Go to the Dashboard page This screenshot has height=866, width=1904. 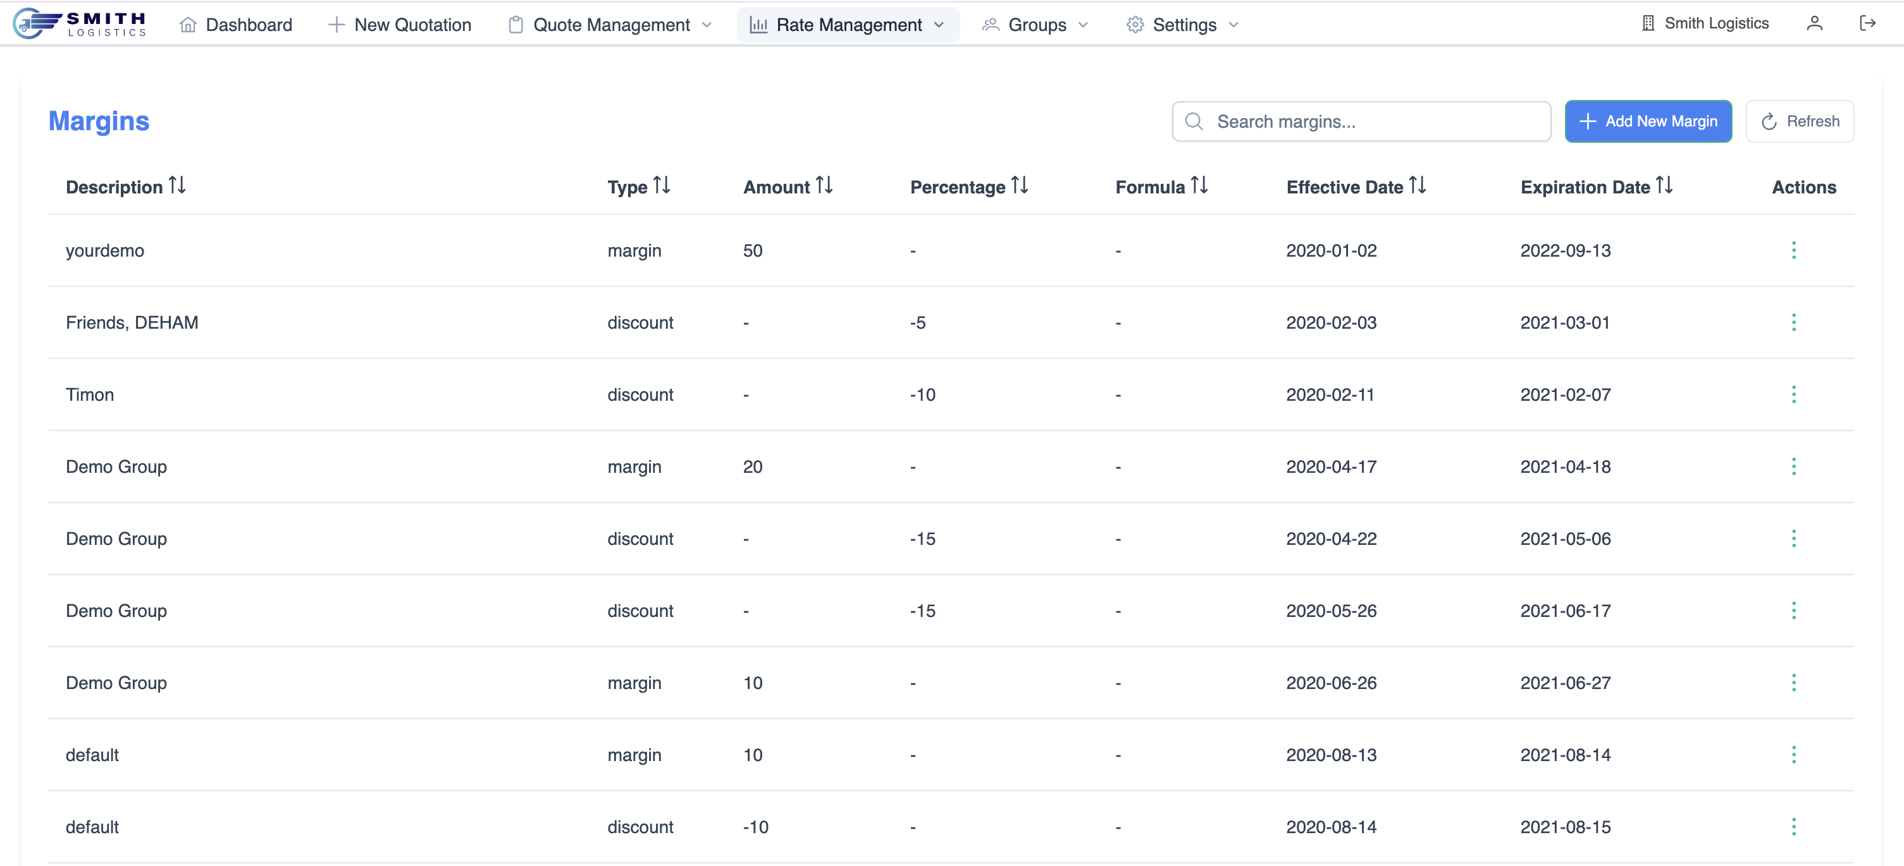tap(237, 25)
